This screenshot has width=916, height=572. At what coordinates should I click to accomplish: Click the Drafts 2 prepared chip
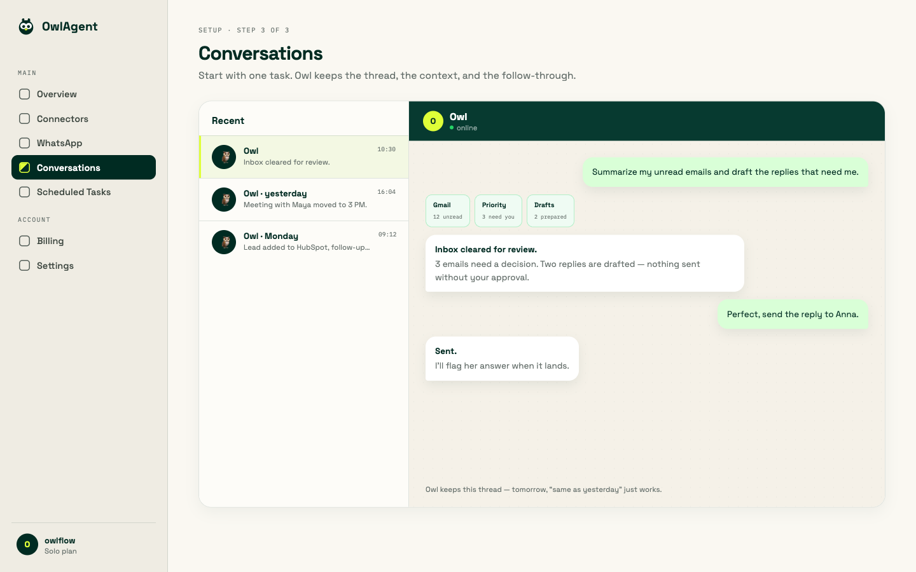(x=550, y=210)
